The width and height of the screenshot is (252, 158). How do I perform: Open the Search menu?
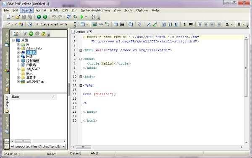(27, 10)
